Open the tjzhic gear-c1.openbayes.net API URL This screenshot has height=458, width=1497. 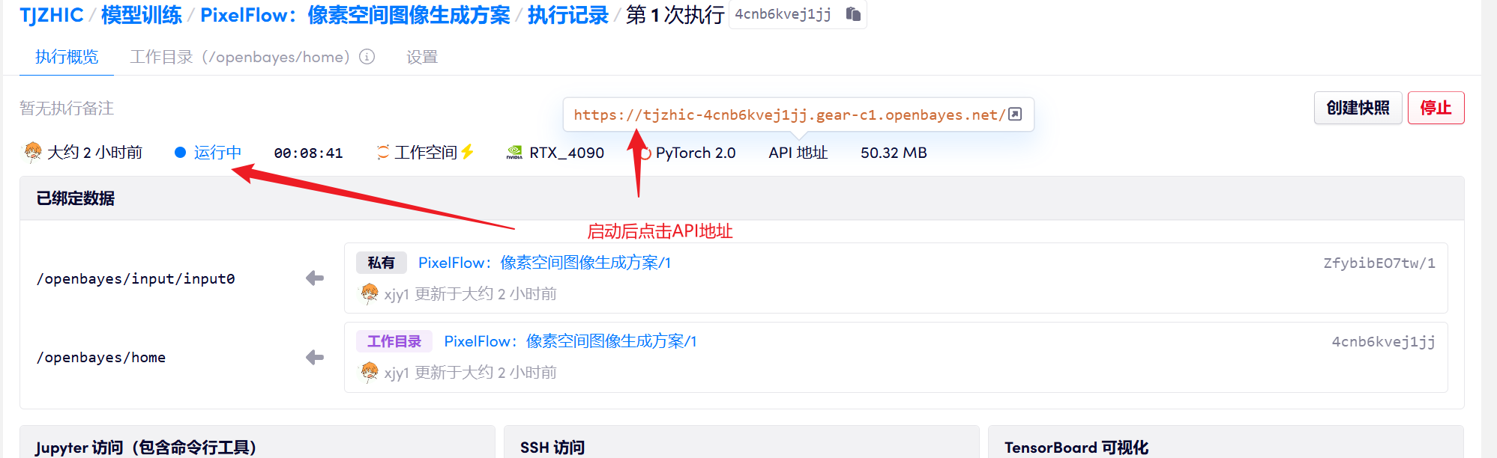point(789,114)
